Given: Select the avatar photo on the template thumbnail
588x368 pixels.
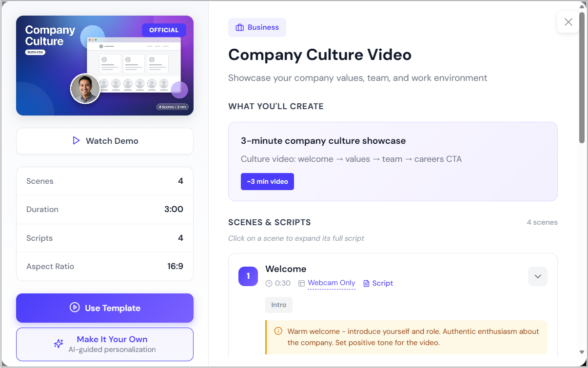Looking at the screenshot, I should coord(85,89).
